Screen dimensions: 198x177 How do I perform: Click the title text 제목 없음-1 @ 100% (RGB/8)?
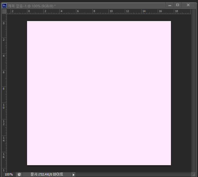point(32,6)
